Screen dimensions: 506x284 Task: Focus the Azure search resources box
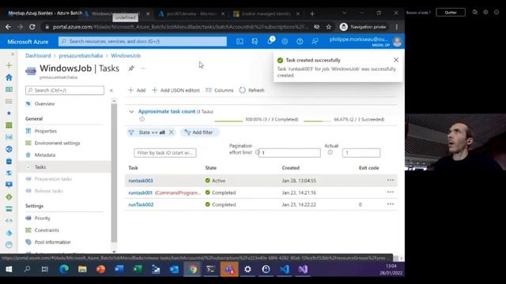[142, 41]
